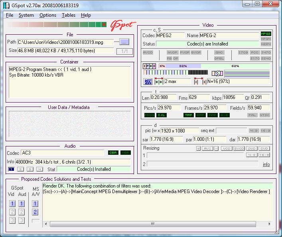Click the frame type percentage bar
The width and height of the screenshot is (282, 237).
215,66
